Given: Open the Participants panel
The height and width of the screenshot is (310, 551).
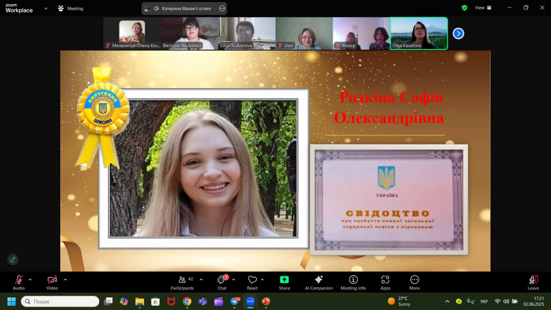Looking at the screenshot, I should tap(182, 282).
